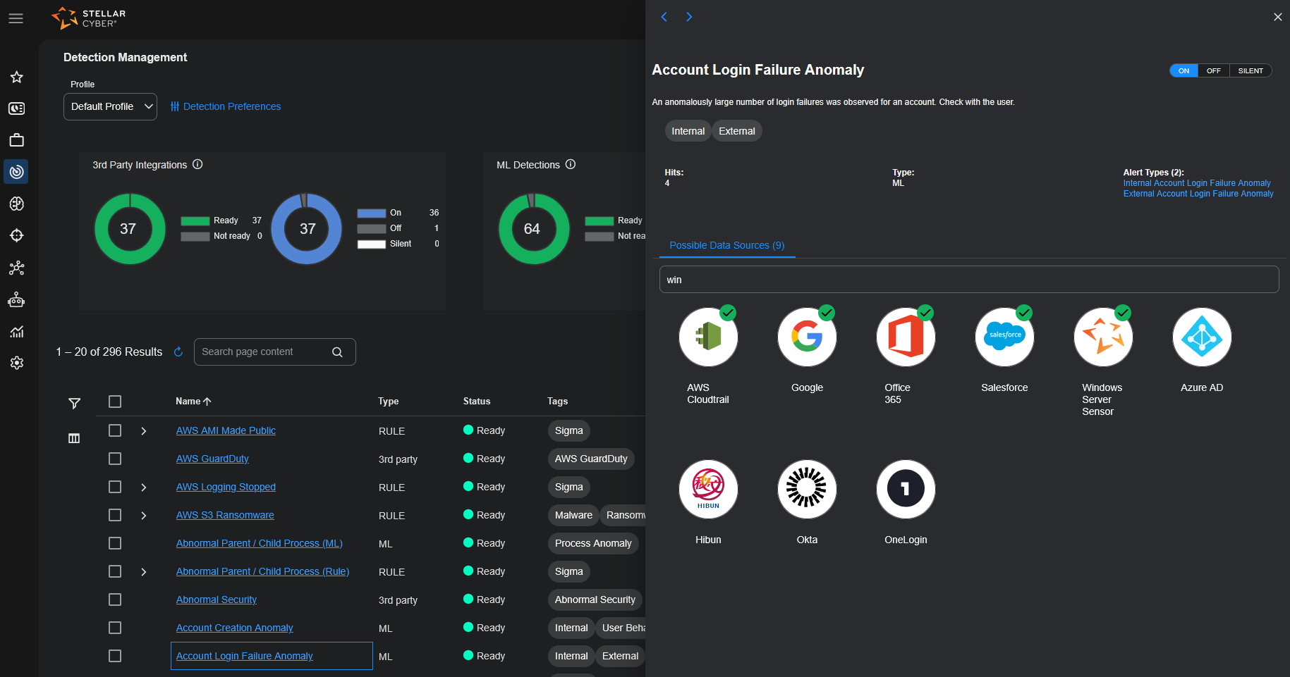Select the Azure AD data source

(1202, 337)
